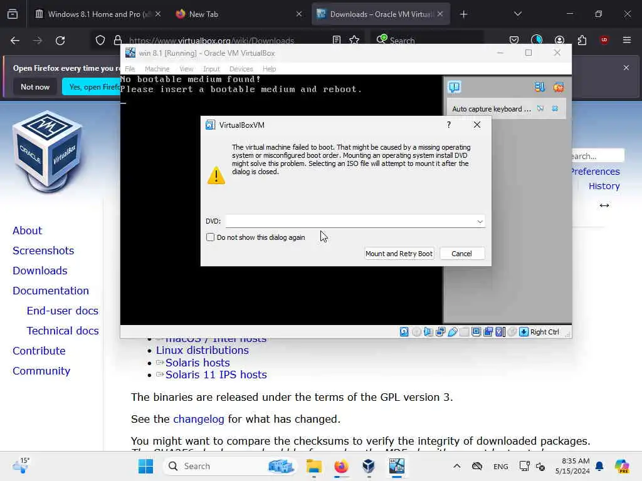
Task: Click the uBlock Origin extension icon
Action: pos(604,40)
